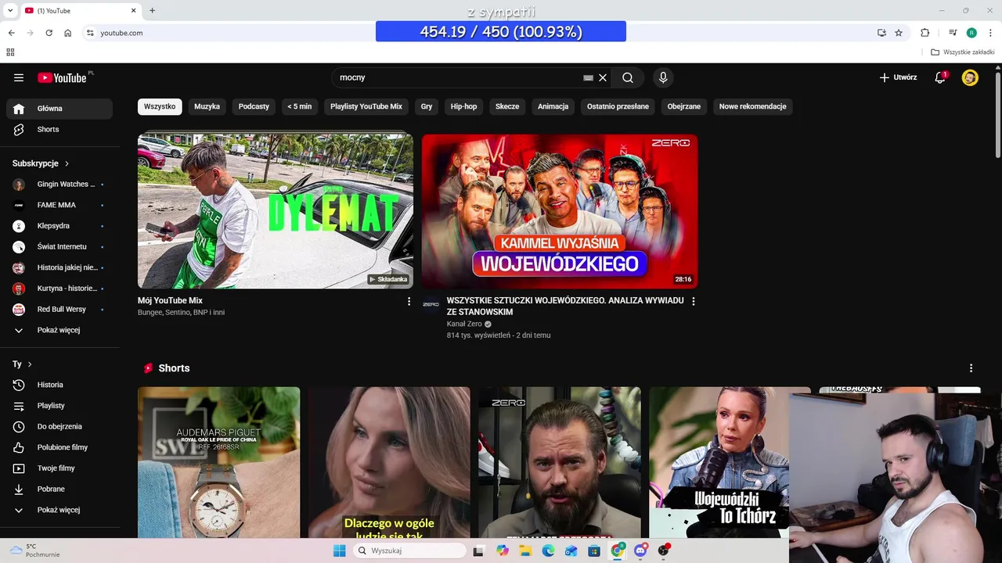Viewport: 1002px width, 563px height.
Task: Open the WSZYSTKIE SZTUCZKI WOJEWÓDZKIEGO video title
Action: (565, 306)
